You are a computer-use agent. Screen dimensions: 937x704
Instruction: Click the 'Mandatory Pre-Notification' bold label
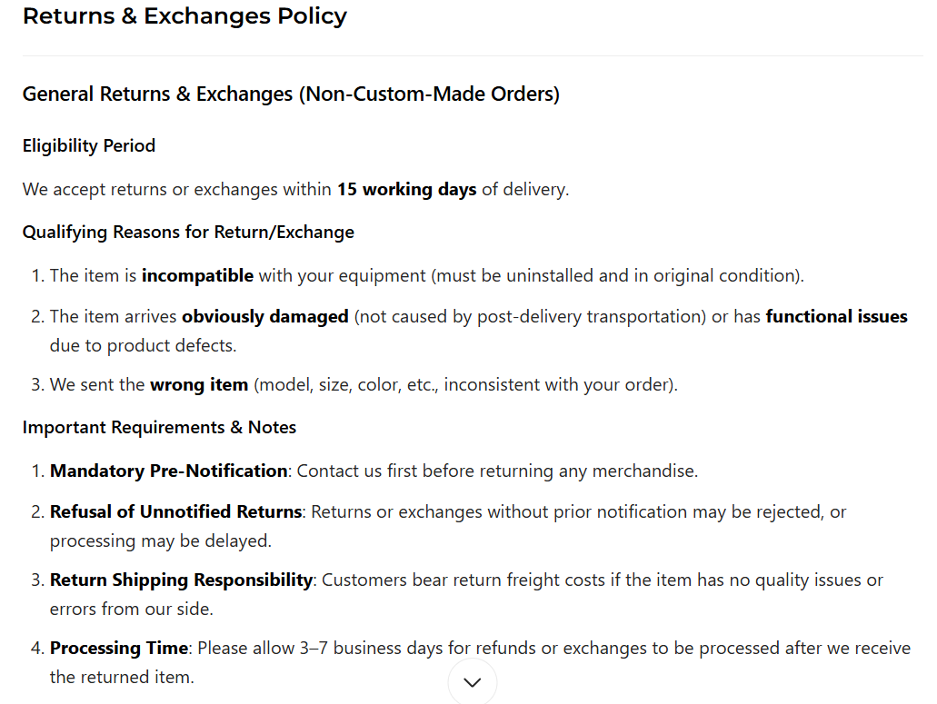(x=168, y=471)
